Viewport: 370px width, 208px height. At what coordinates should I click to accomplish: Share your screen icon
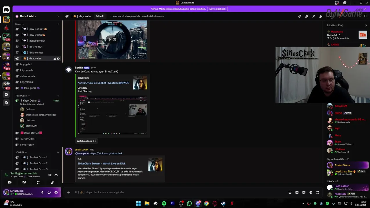tap(24, 182)
